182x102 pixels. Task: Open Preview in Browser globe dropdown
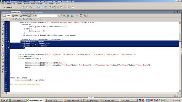coord(72,16)
